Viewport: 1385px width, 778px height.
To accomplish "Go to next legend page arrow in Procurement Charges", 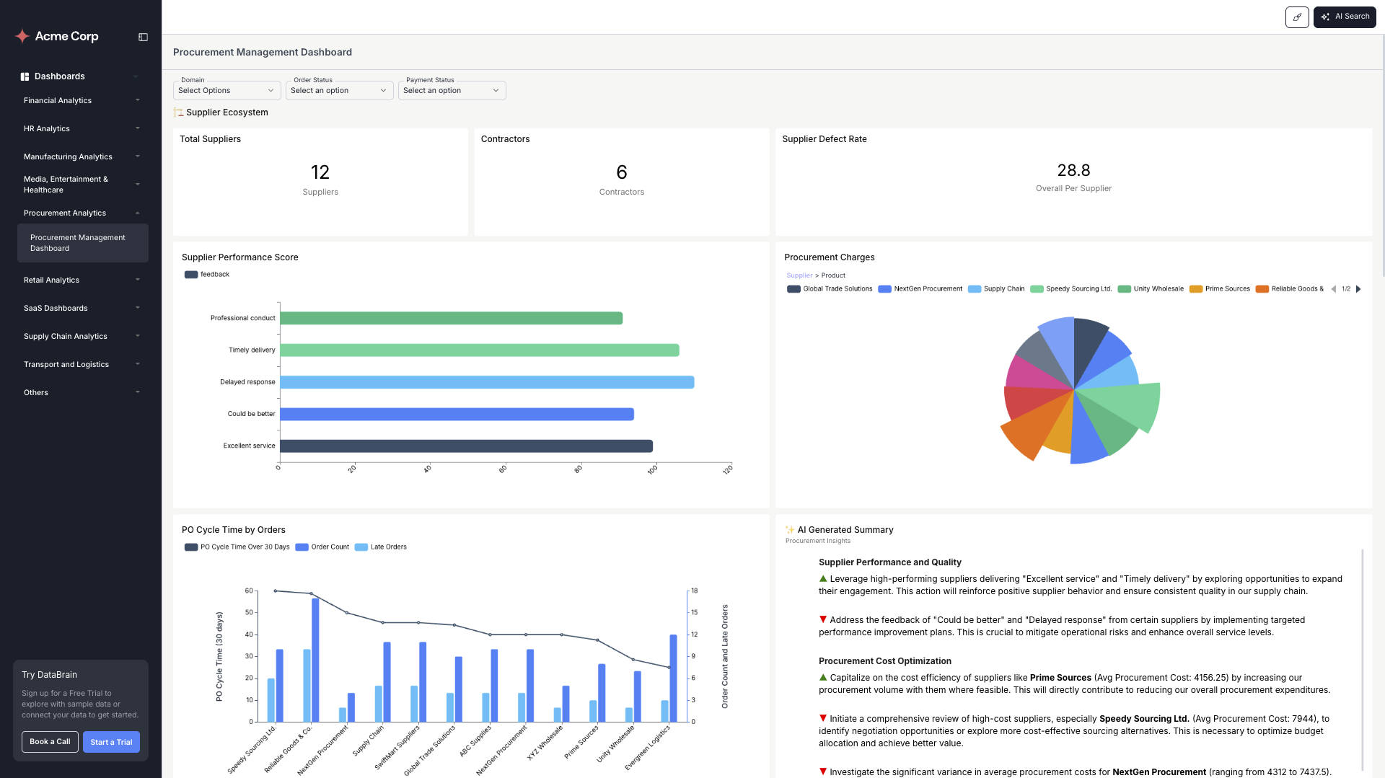I will coord(1358,289).
